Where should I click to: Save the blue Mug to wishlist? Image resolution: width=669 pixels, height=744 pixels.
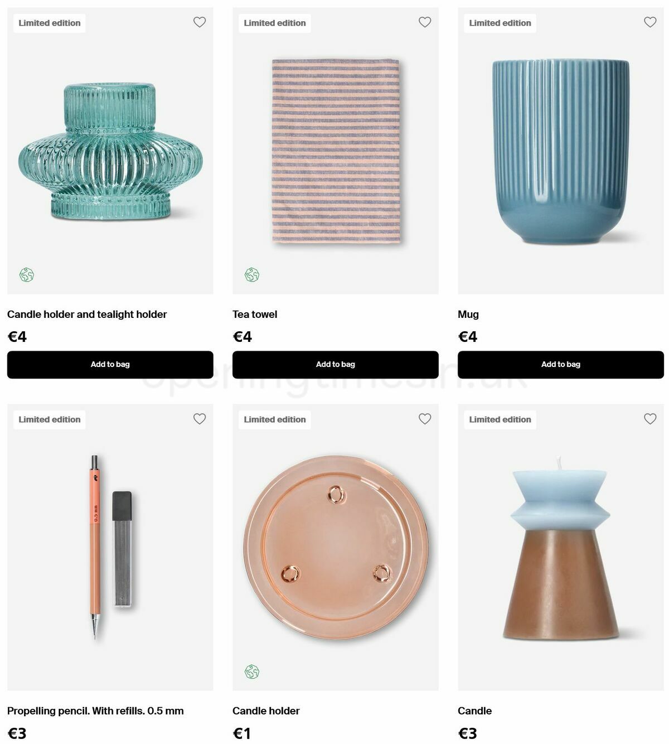650,22
